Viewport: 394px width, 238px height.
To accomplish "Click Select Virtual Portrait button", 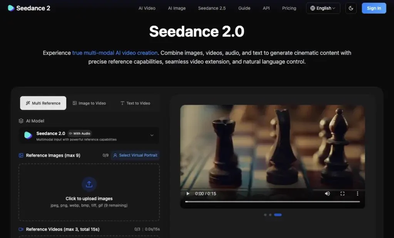I will 135,155.
